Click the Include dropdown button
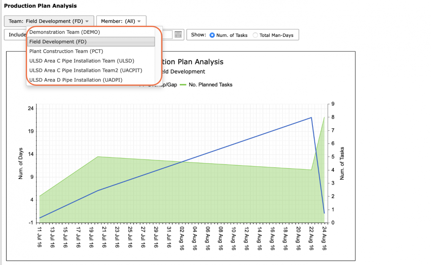 point(15,35)
